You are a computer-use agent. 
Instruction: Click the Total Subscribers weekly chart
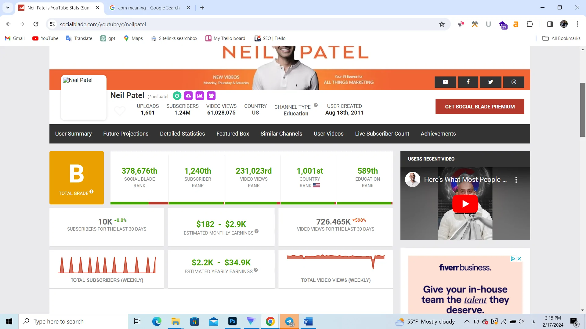[107, 264]
